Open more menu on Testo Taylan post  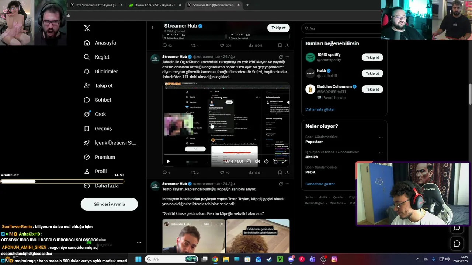point(287,184)
